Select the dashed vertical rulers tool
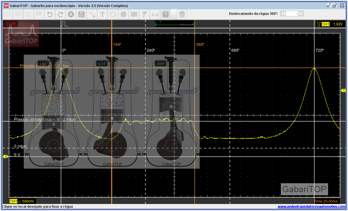 tap(8, 14)
